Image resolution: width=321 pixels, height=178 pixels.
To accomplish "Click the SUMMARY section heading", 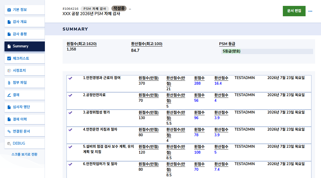I will [75, 29].
